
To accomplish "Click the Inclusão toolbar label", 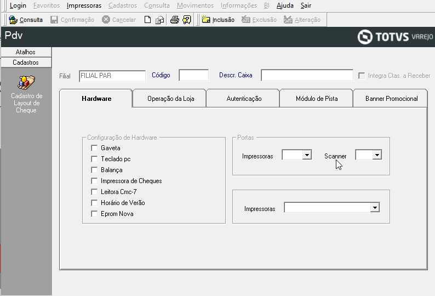I will click(224, 20).
